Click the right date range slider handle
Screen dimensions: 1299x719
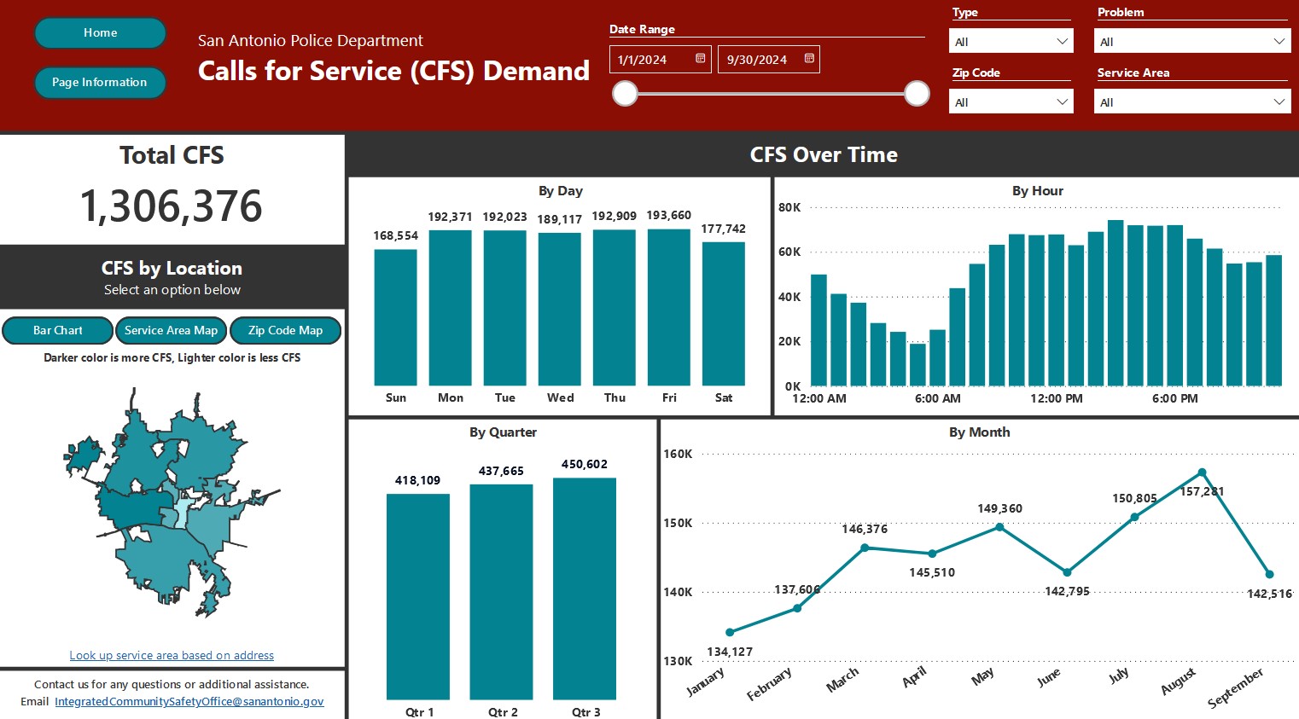pyautogui.click(x=917, y=93)
